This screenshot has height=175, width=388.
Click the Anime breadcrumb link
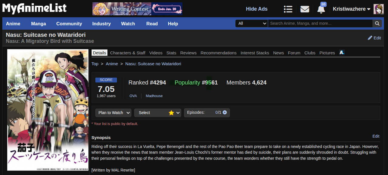pos(112,64)
